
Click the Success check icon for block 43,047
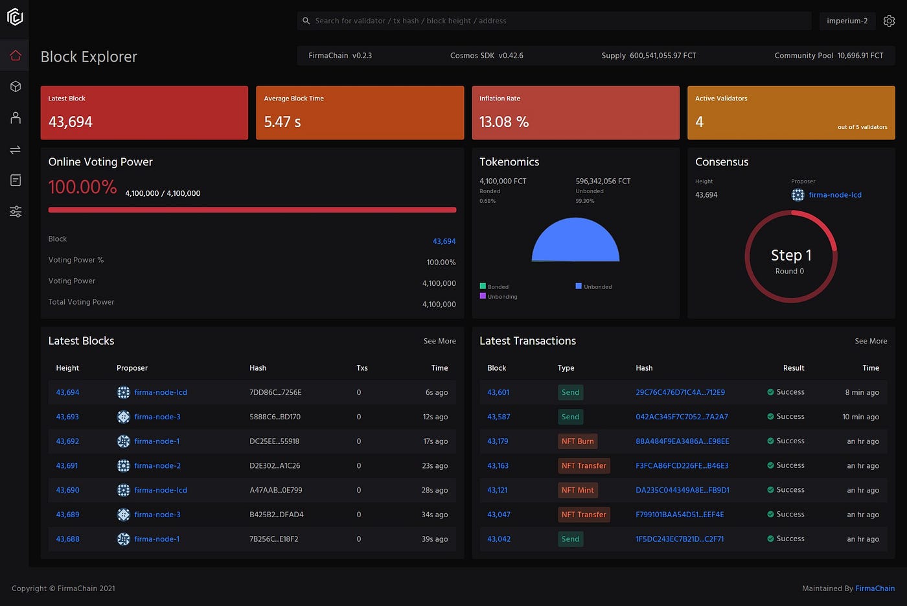770,515
